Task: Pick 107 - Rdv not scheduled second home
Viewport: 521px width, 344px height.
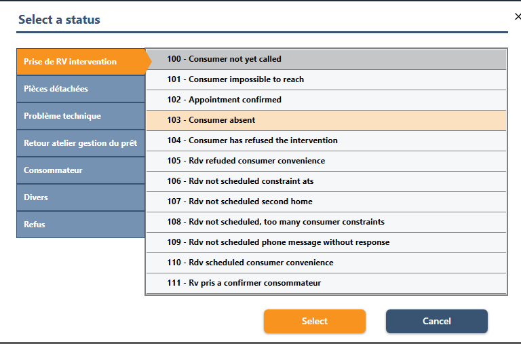Action: tap(326, 202)
